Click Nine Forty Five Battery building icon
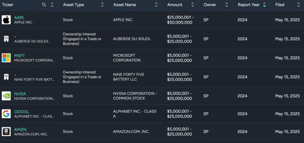This screenshot has width=304, height=143. [x=6, y=77]
